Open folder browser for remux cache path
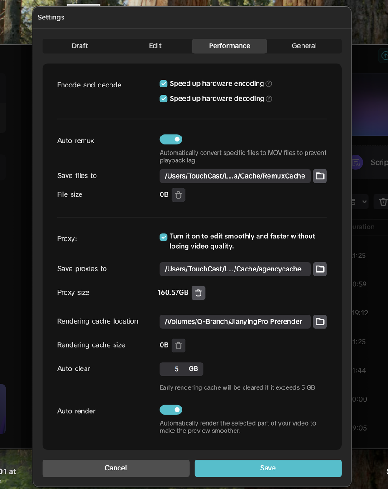Viewport: 388px width, 489px height. (x=320, y=176)
